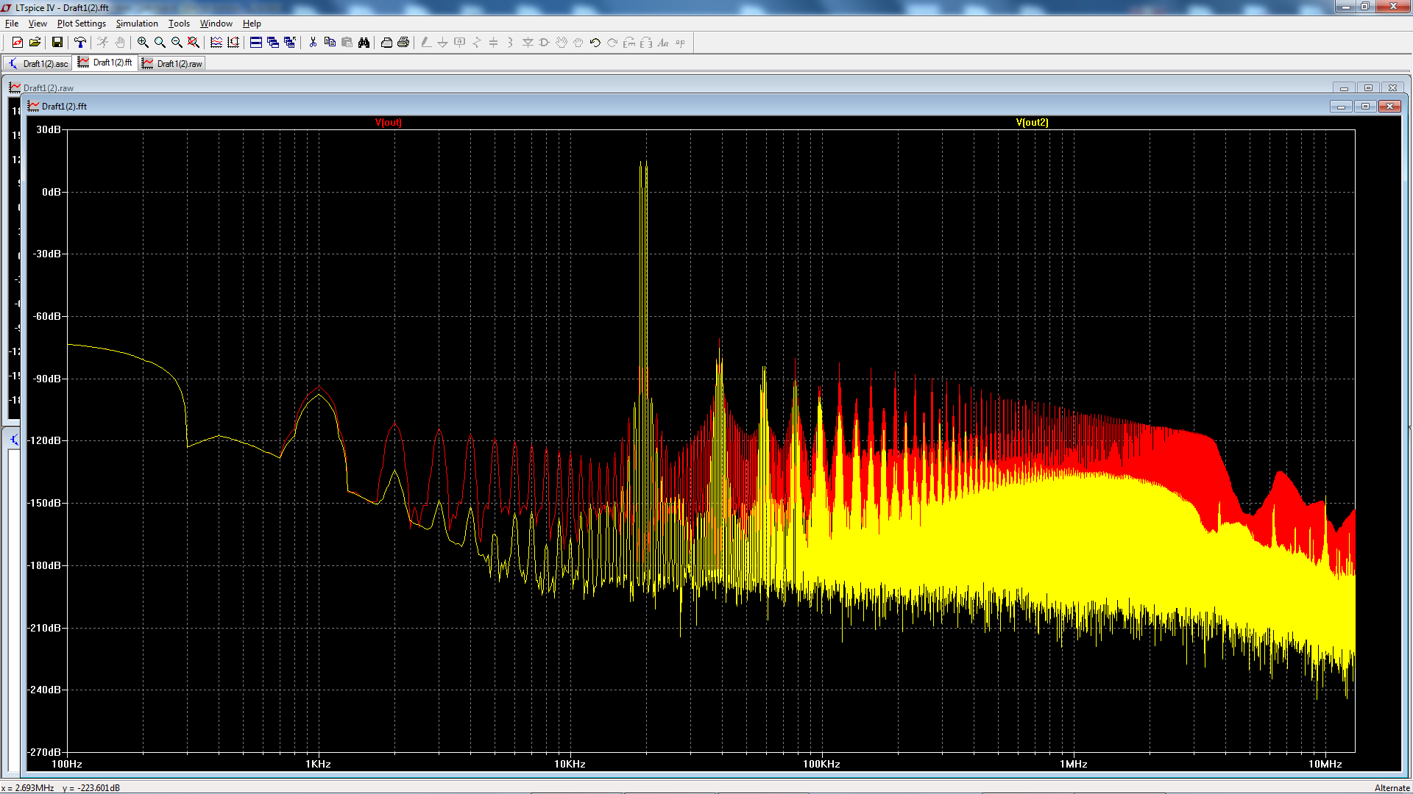Click the Zoom Full Extents icon
This screenshot has height=794, width=1413.
[x=194, y=43]
